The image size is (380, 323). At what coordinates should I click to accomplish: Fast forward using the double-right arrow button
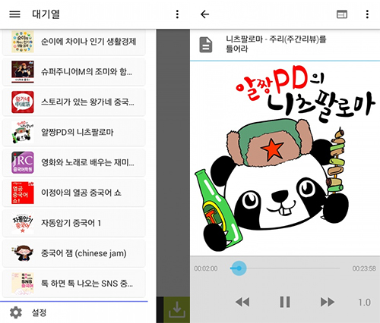[x=328, y=302]
